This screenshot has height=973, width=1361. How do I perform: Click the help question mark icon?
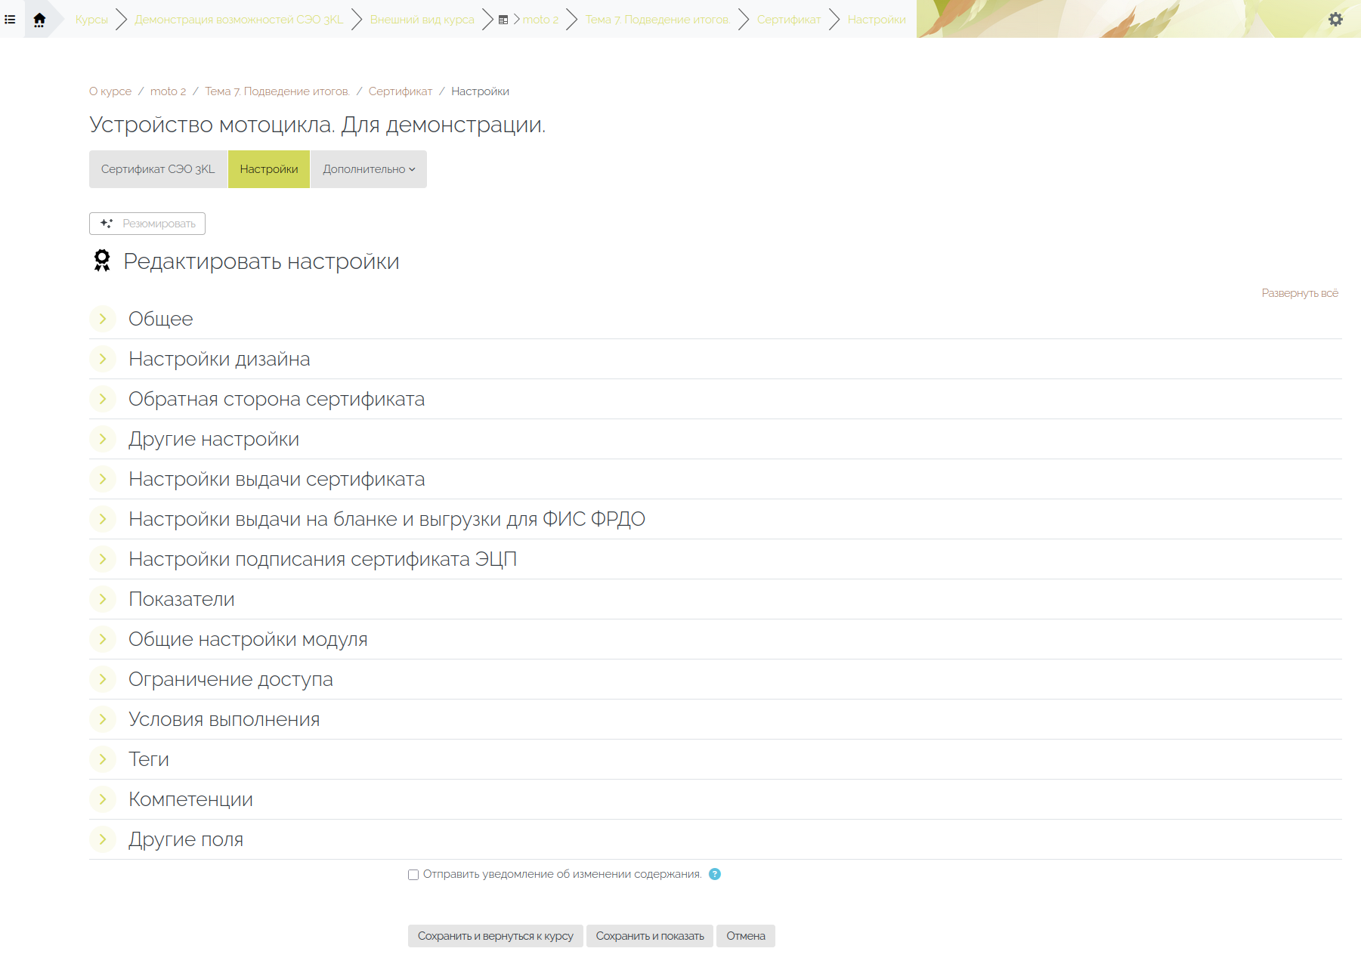[x=715, y=874]
